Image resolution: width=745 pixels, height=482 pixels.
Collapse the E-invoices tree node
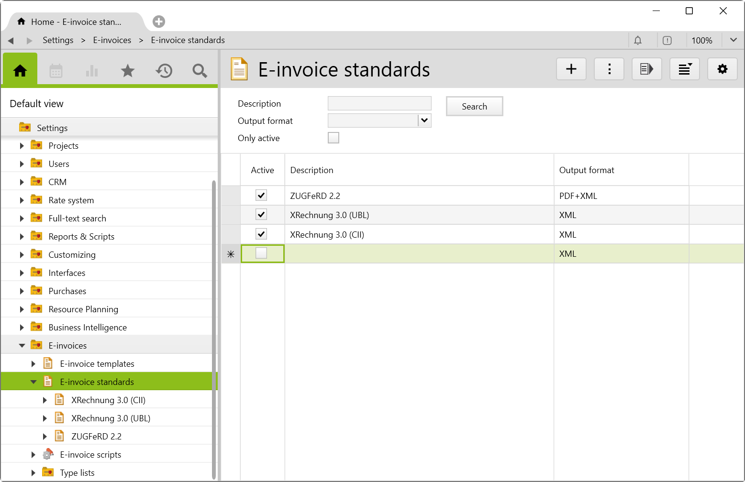point(22,346)
